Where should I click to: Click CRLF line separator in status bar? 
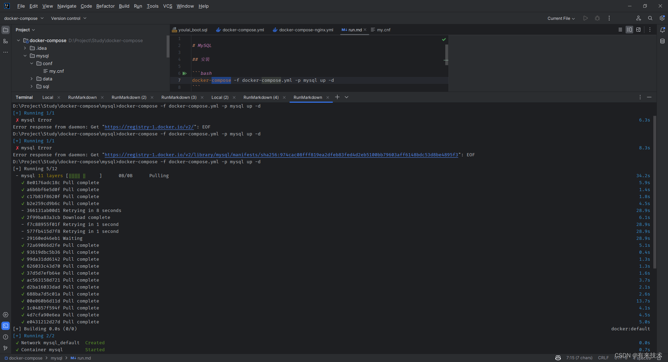603,358
